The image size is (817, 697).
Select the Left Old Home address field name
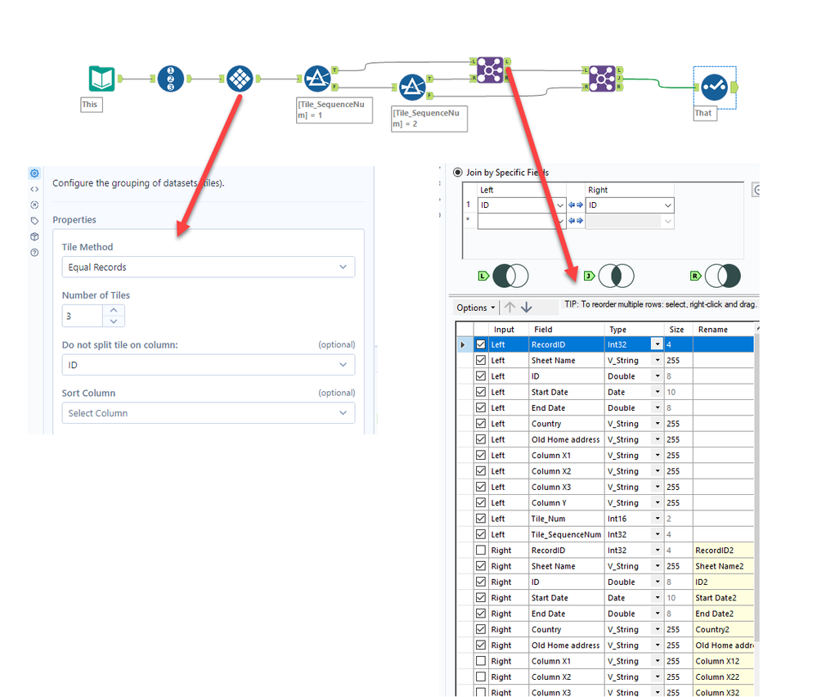pyautogui.click(x=565, y=440)
